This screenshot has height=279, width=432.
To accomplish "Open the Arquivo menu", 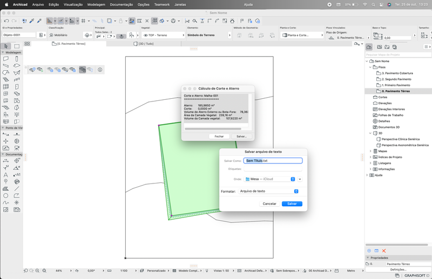I will [x=38, y=5].
